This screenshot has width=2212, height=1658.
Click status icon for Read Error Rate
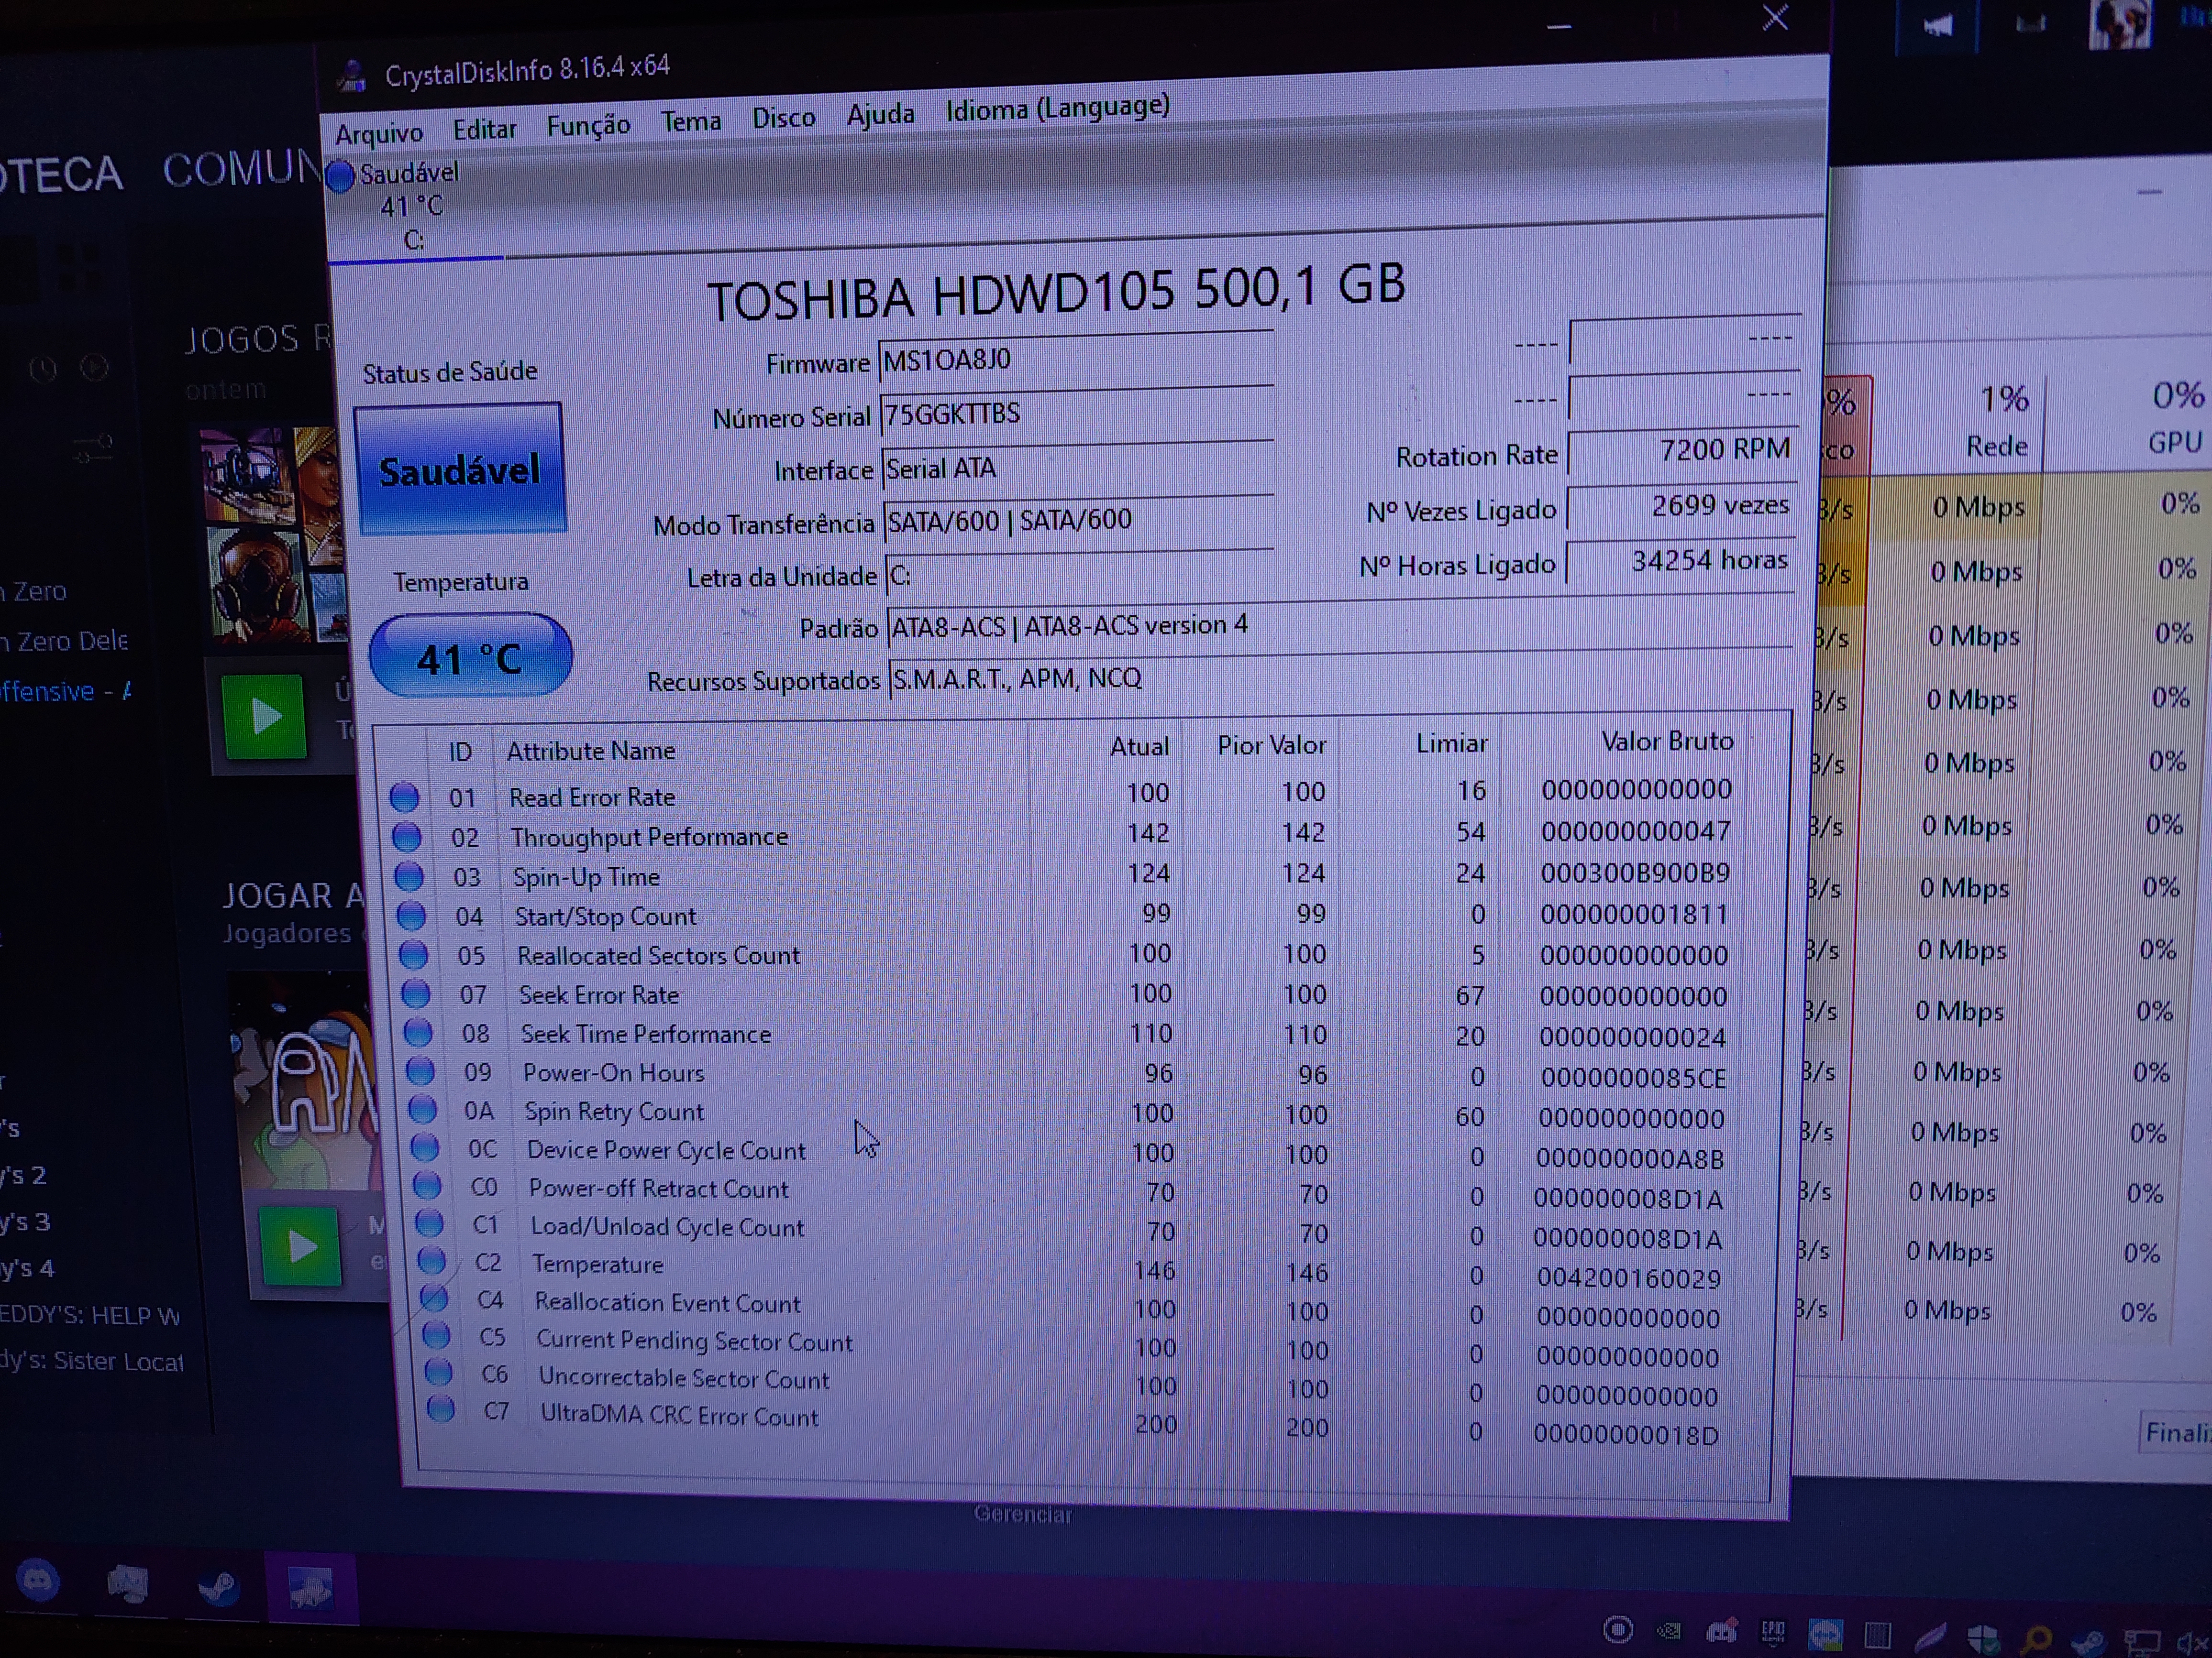(404, 796)
